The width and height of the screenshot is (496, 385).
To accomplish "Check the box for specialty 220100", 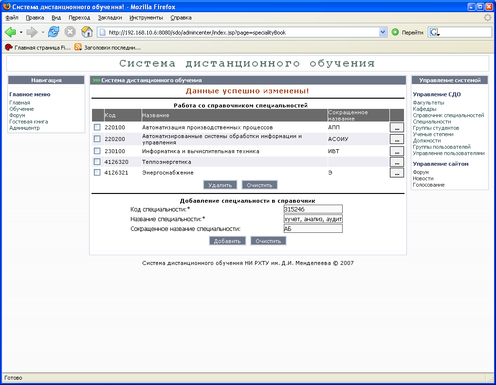I will (97, 127).
